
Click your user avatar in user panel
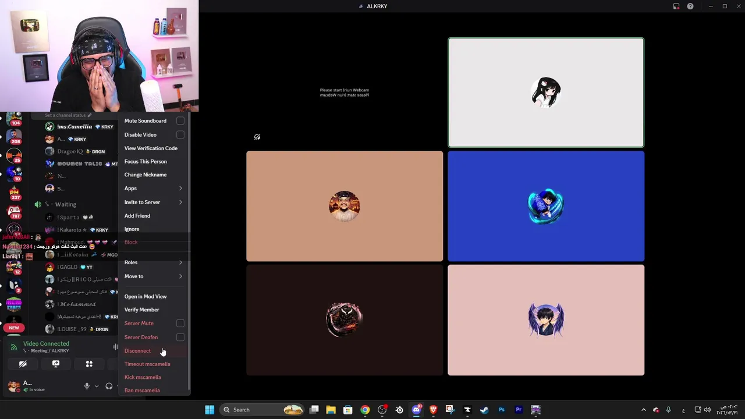pyautogui.click(x=13, y=386)
